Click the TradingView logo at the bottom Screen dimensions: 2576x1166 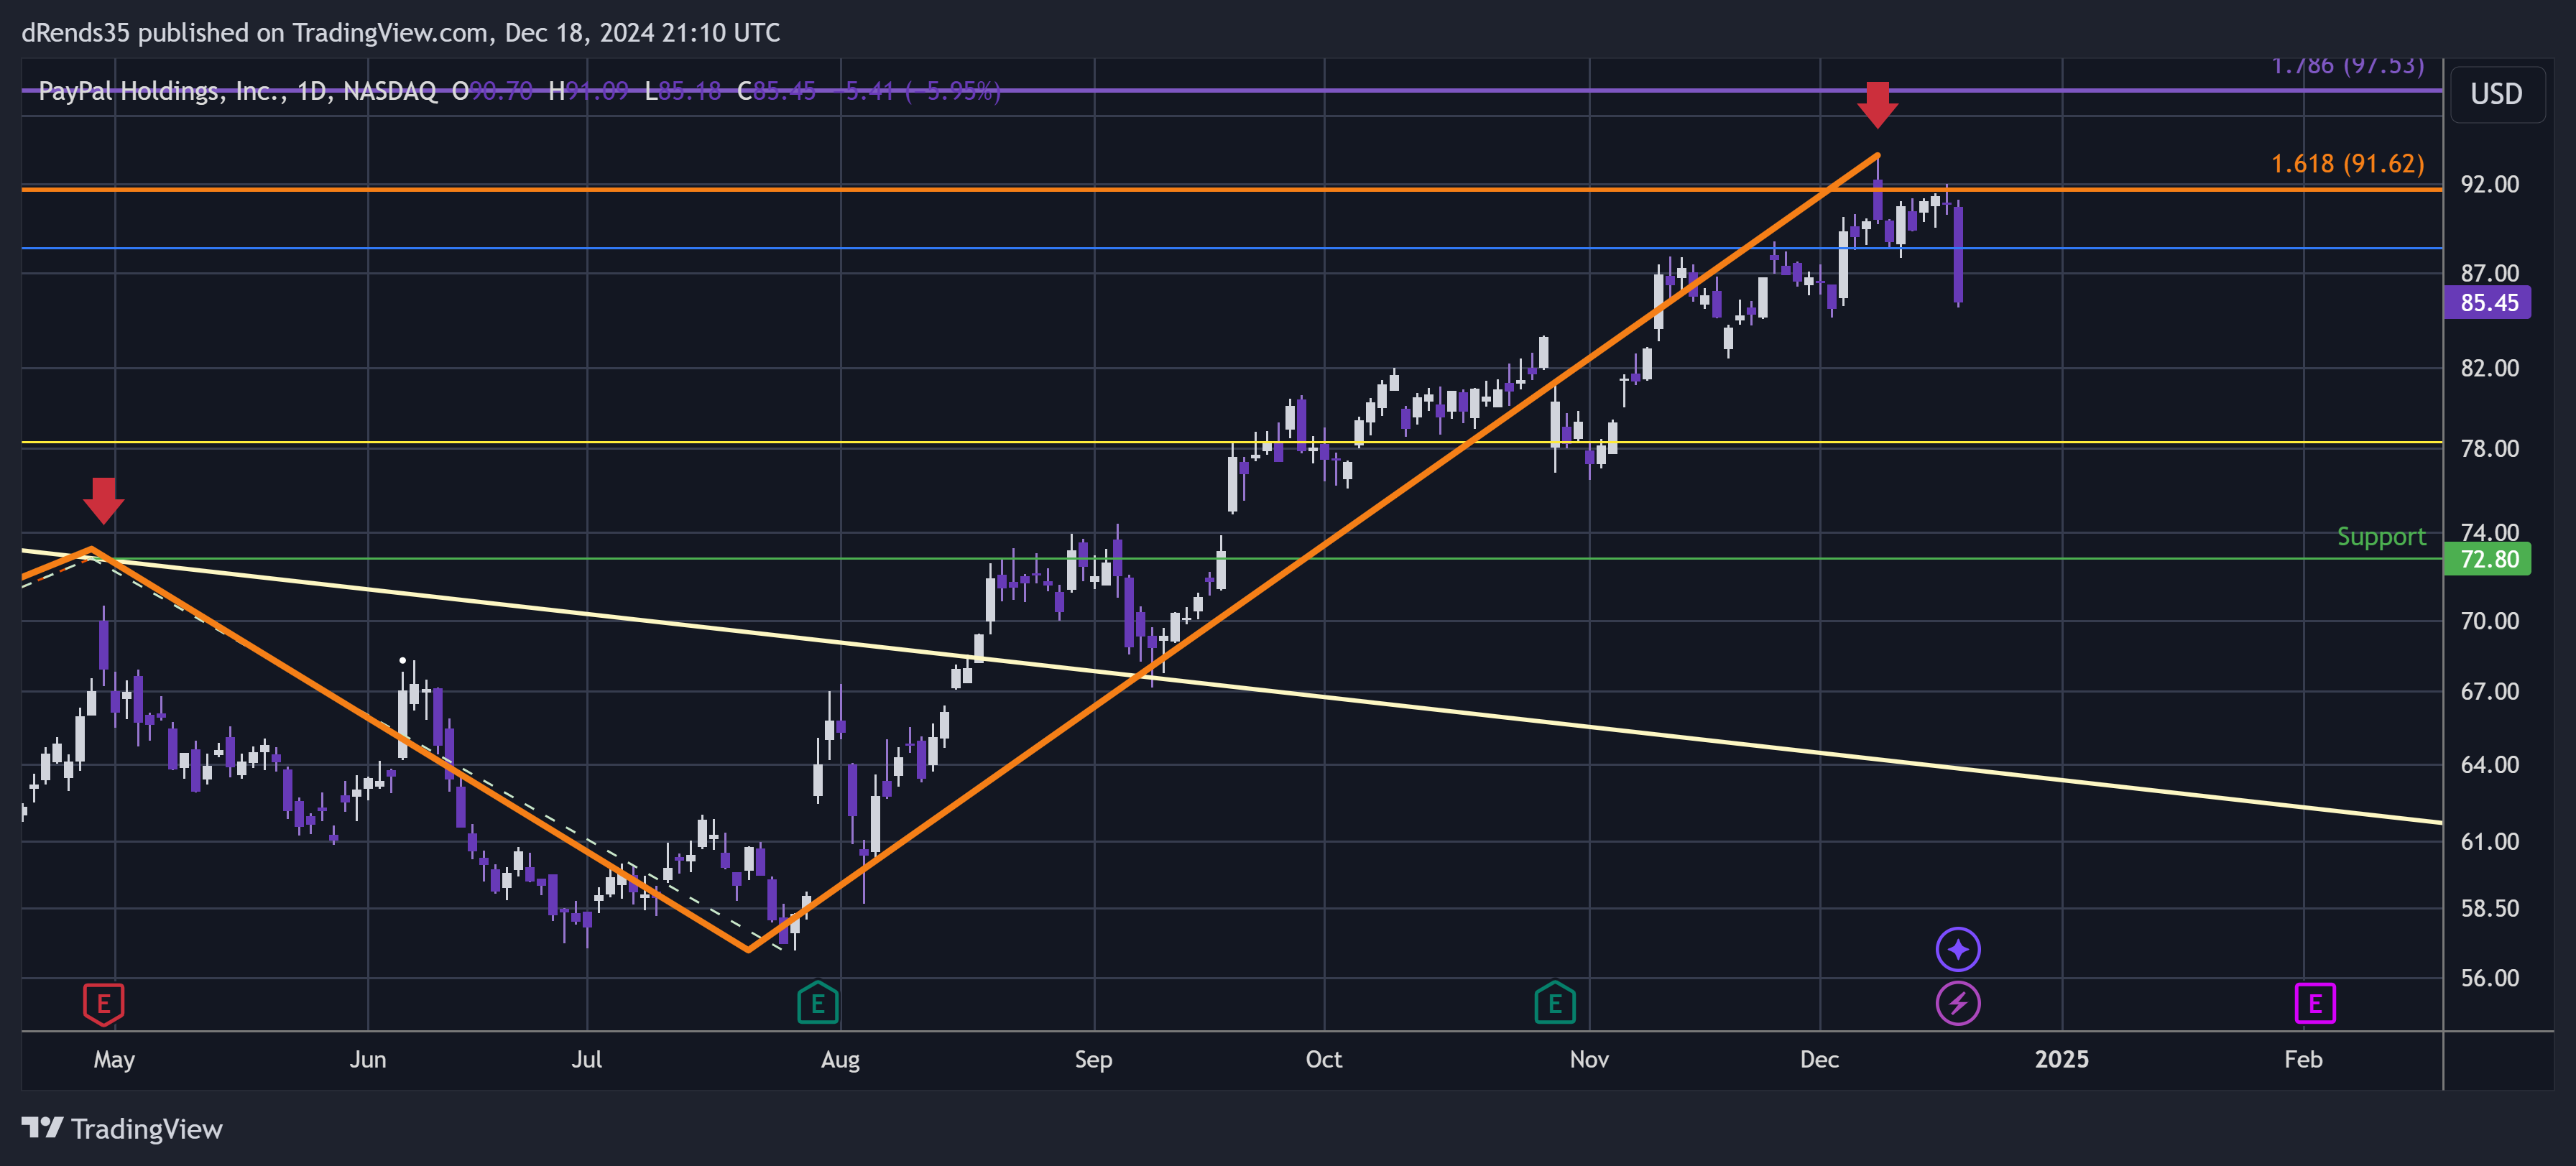(x=122, y=1129)
